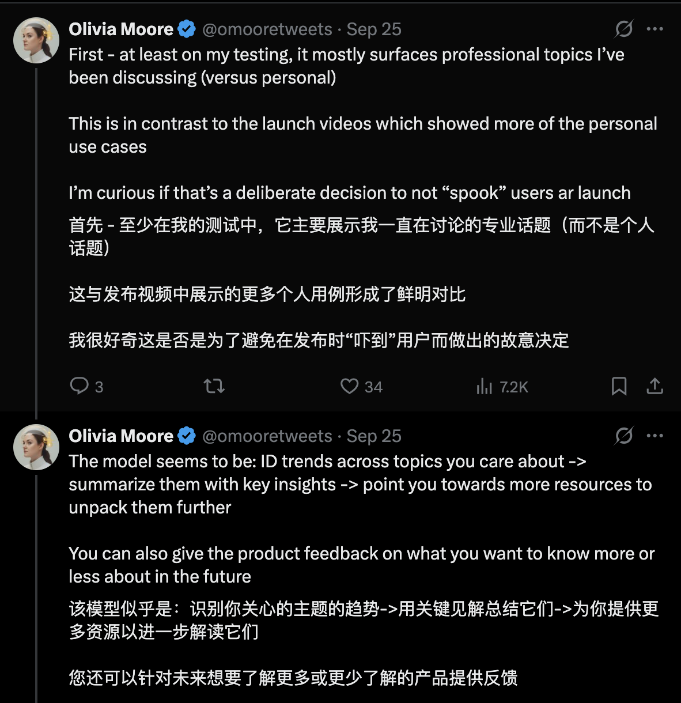Click the @omooretweets handle on first tweet
Image resolution: width=681 pixels, height=703 pixels.
[x=267, y=29]
